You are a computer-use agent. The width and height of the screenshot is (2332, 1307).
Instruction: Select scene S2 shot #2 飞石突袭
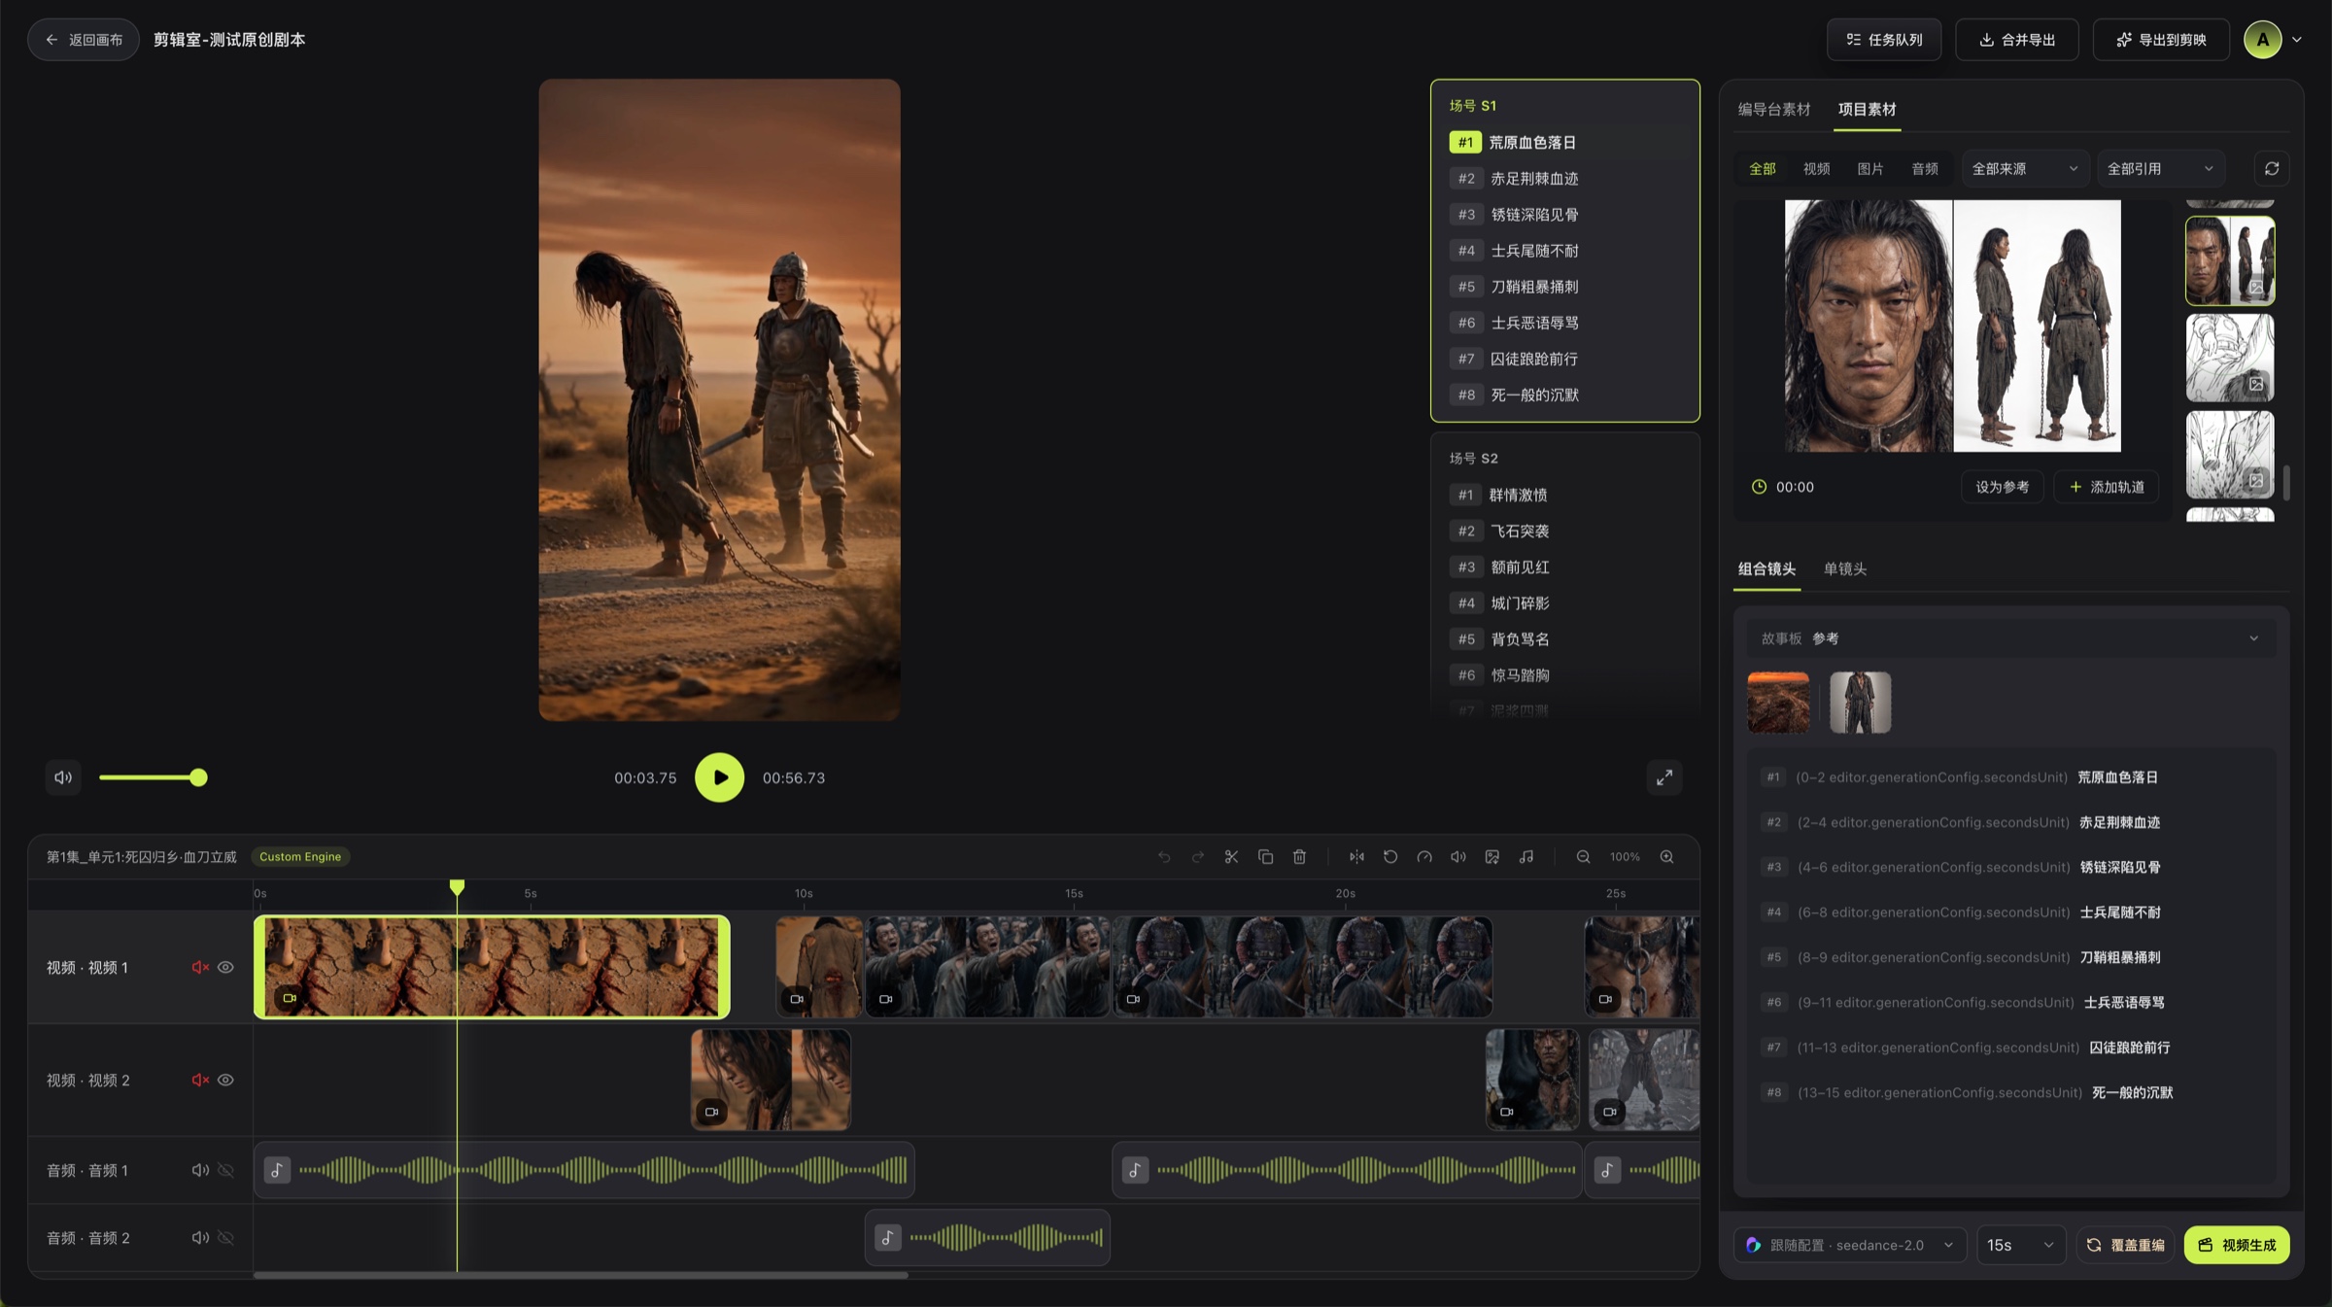[1564, 532]
